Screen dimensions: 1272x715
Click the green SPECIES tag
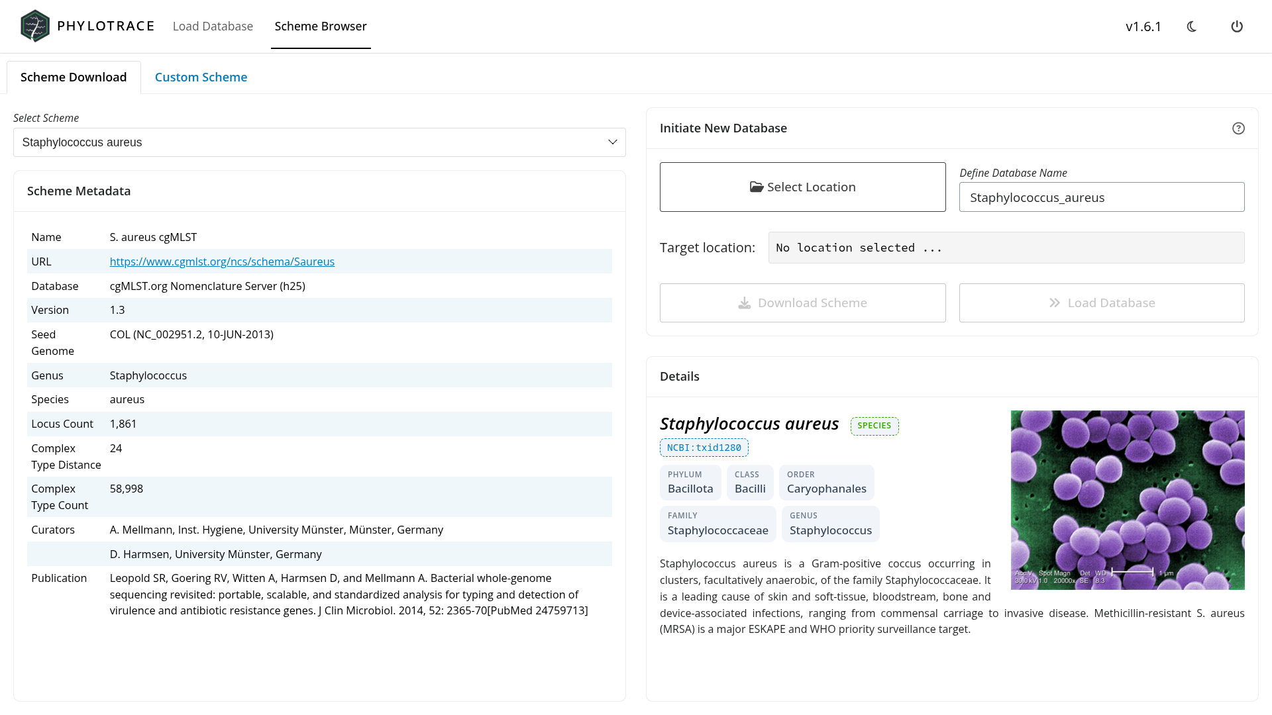pyautogui.click(x=874, y=426)
